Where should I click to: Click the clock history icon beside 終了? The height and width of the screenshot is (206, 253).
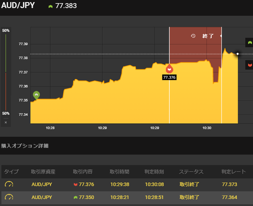(x=193, y=36)
